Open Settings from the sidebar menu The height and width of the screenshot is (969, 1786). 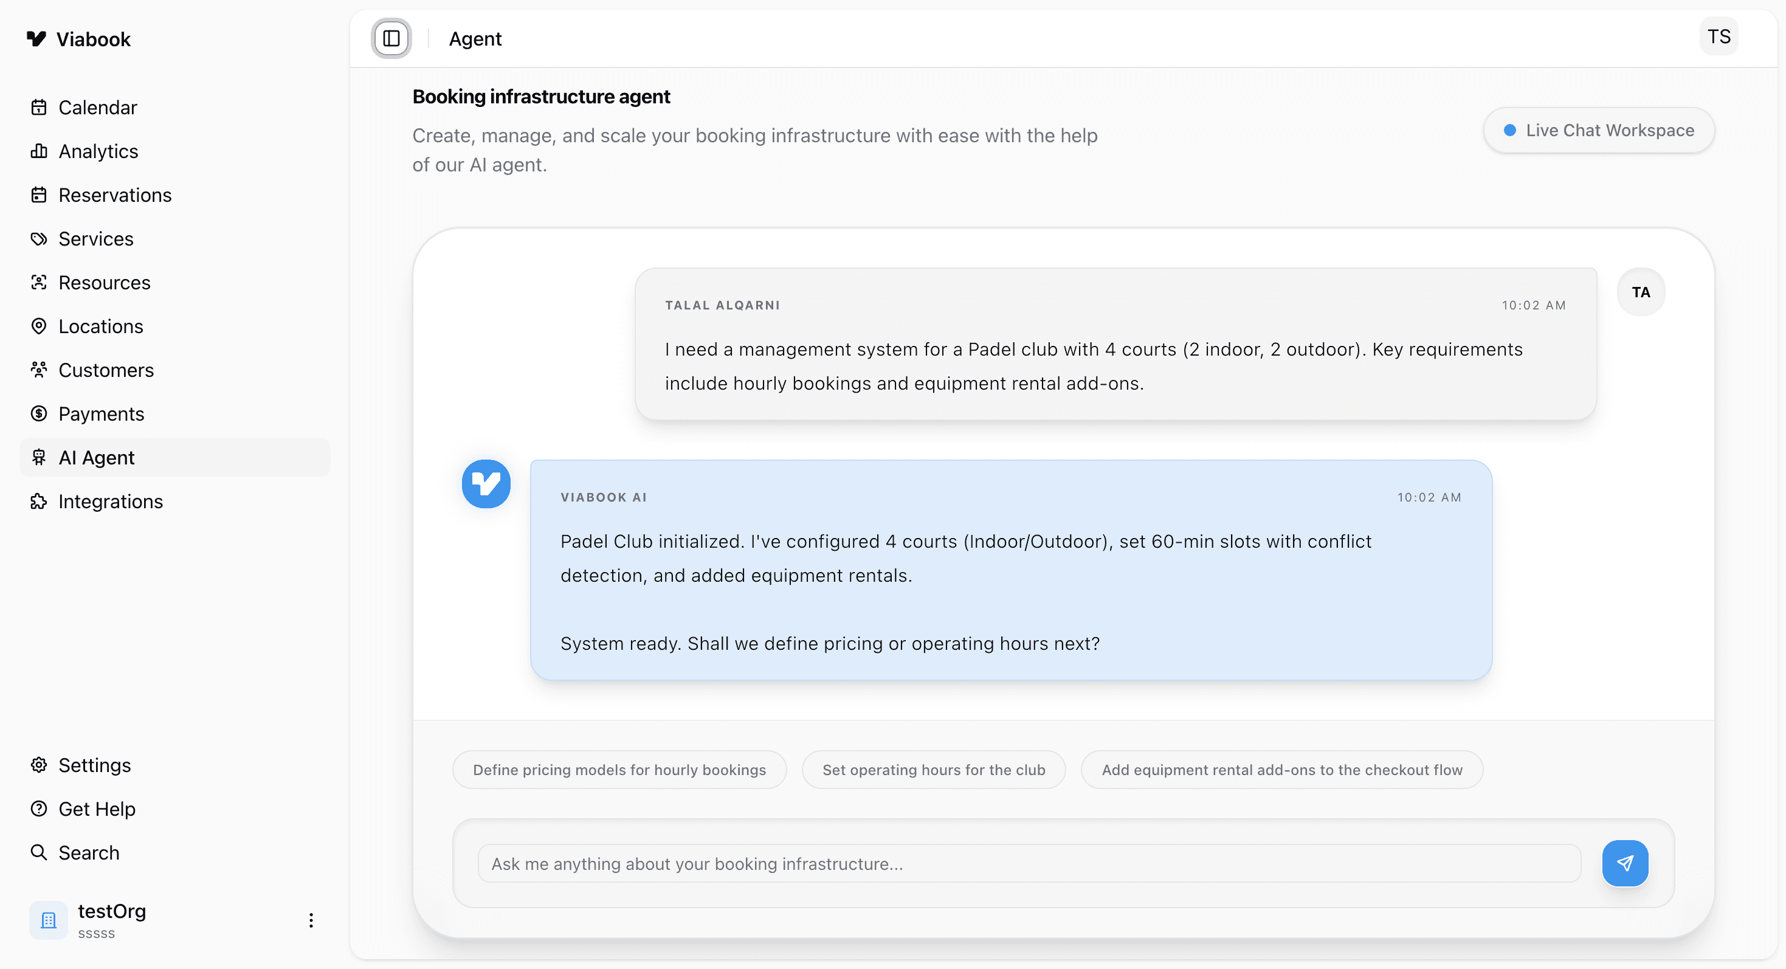[x=94, y=765]
